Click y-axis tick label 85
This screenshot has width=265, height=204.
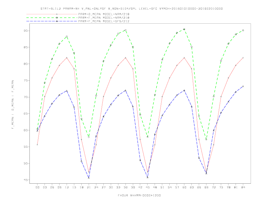tap(26, 47)
